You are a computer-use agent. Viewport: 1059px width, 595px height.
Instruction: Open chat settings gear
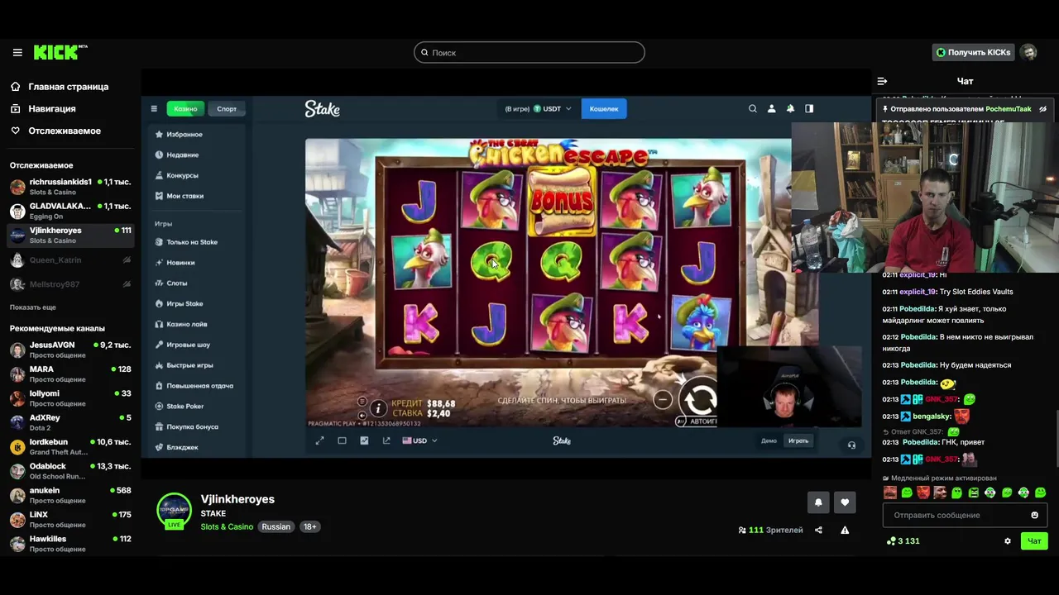coord(1008,541)
